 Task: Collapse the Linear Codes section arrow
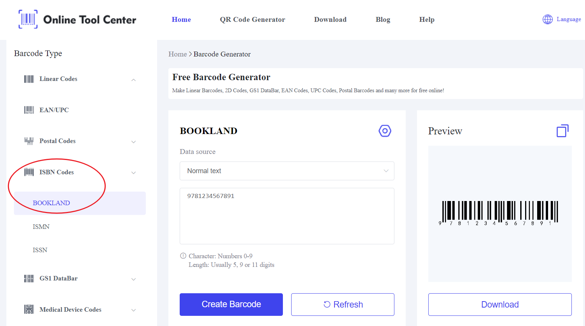133,80
